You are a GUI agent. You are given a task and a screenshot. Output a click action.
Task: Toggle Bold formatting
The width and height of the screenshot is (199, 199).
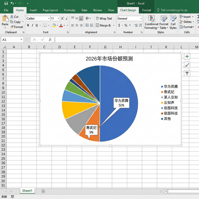[x=28, y=25]
